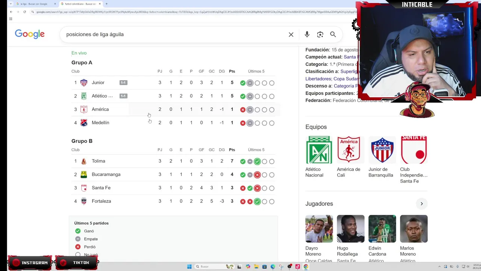Click the América team crest in the table

coord(84,110)
